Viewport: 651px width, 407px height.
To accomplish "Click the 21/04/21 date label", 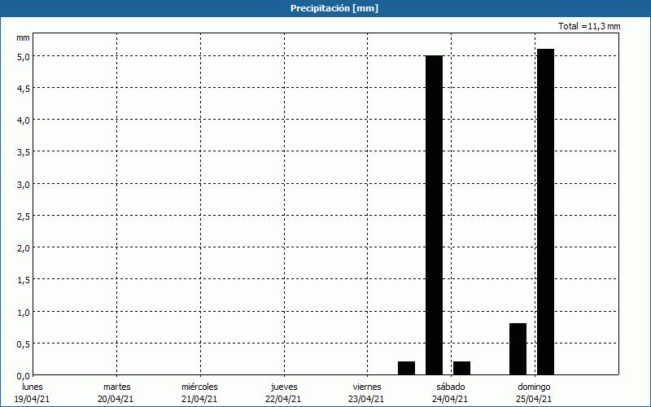I will [x=199, y=399].
